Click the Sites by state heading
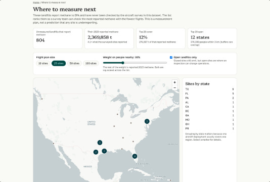 [197, 84]
